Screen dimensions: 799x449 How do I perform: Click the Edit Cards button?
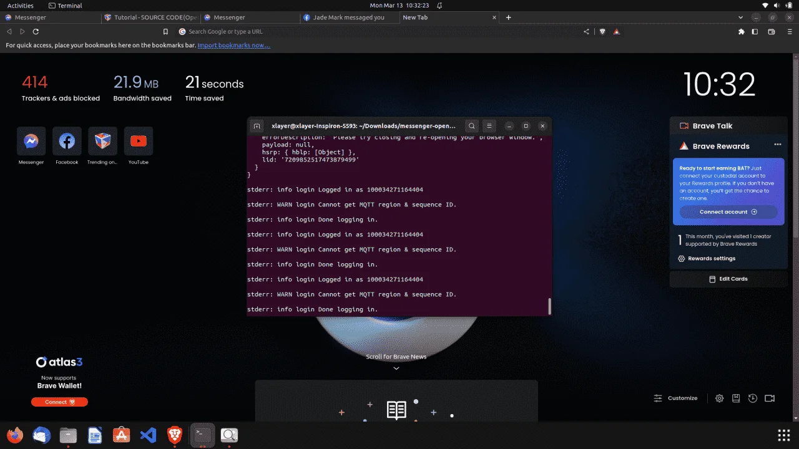click(x=728, y=279)
